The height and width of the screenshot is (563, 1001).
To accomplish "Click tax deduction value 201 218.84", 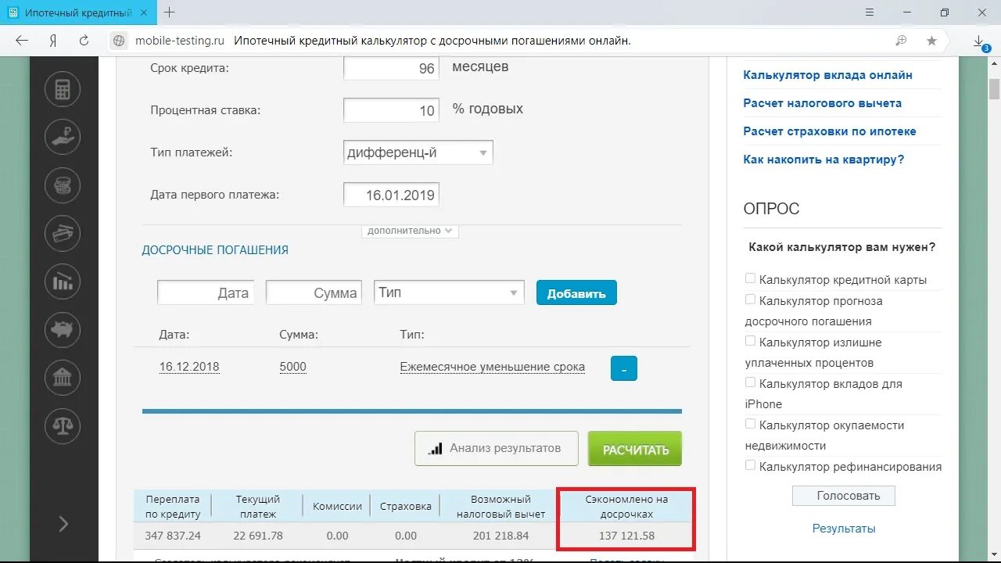I will point(501,536).
